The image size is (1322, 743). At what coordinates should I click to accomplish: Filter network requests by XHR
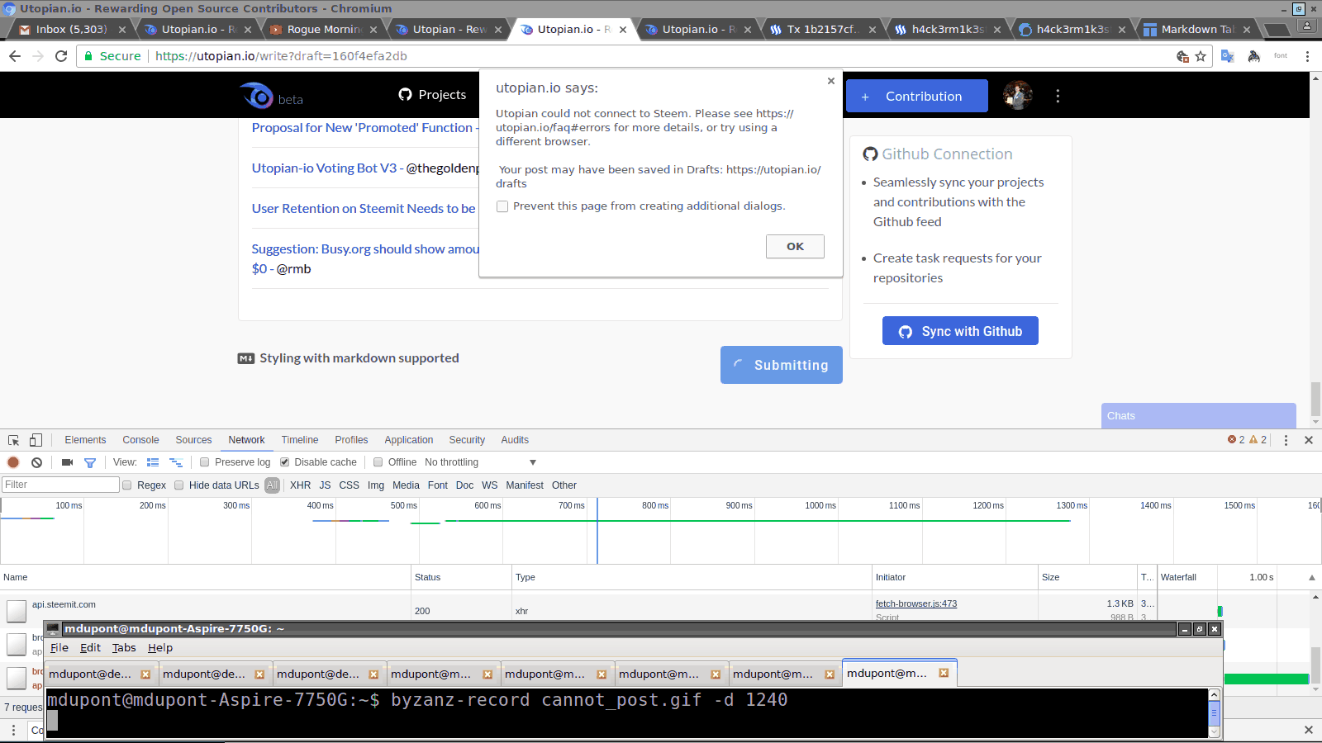click(x=301, y=485)
